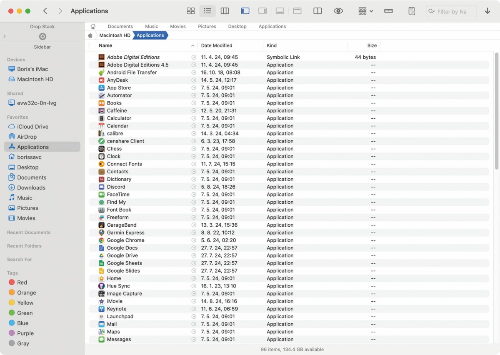Image resolution: width=500 pixels, height=355 pixels.
Task: Switch to column view
Action: pos(225,11)
